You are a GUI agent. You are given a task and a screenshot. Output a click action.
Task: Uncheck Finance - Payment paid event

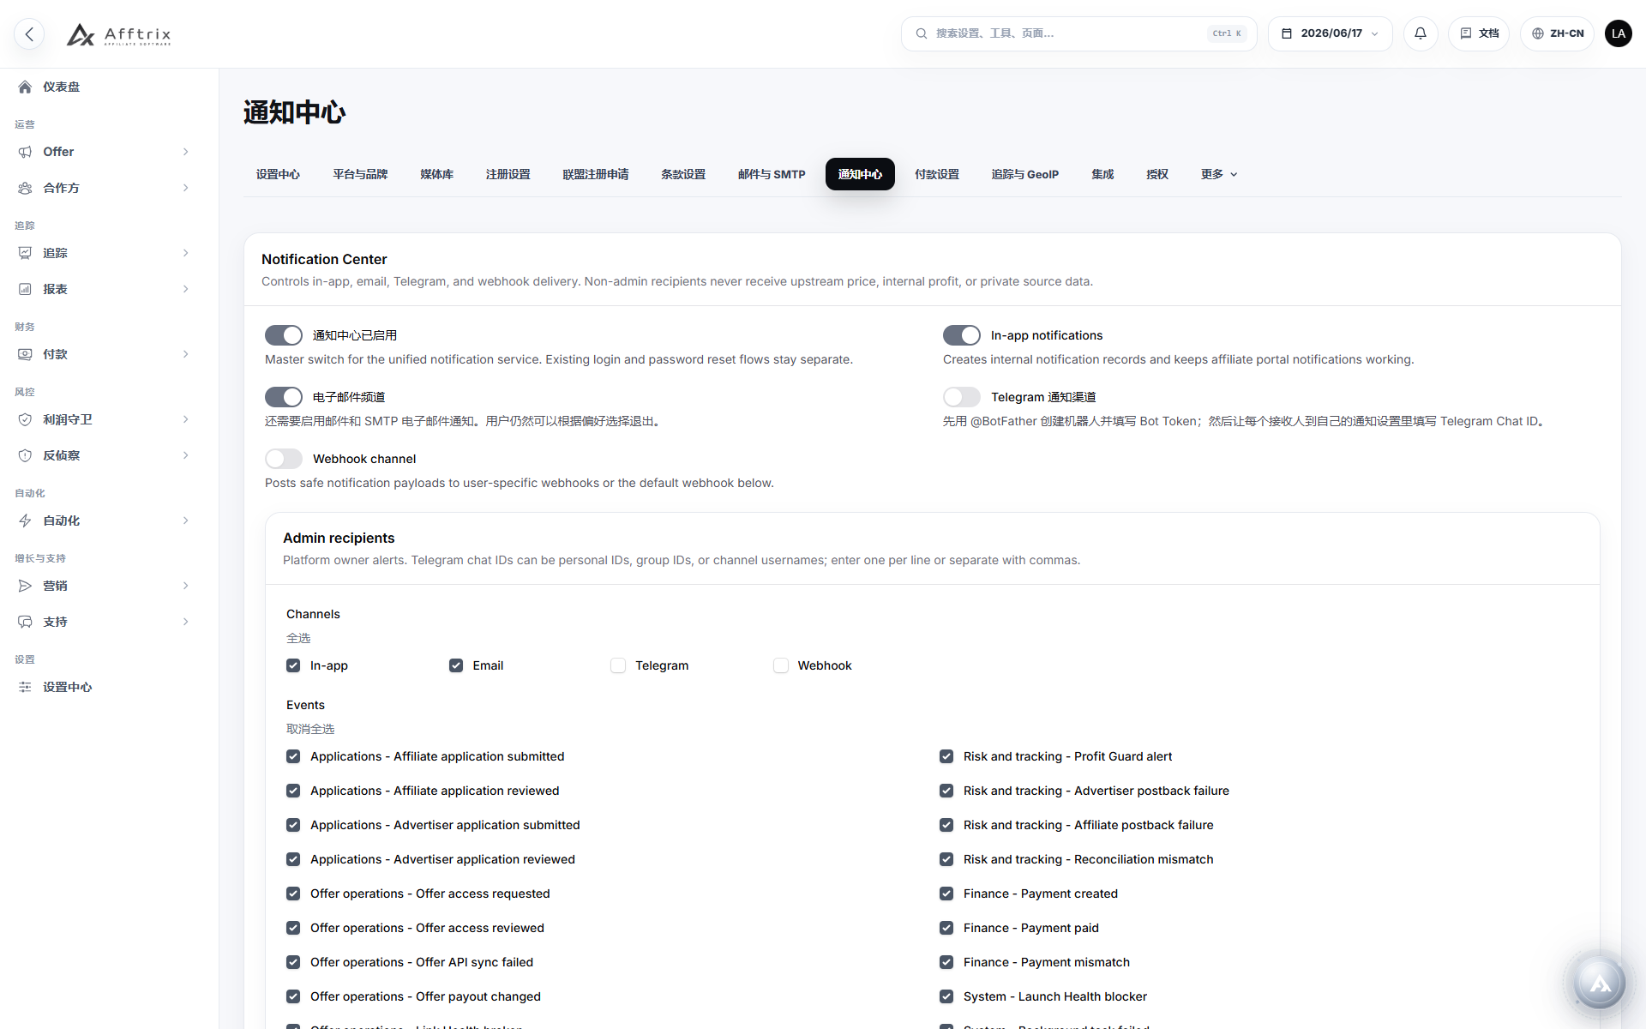946,928
